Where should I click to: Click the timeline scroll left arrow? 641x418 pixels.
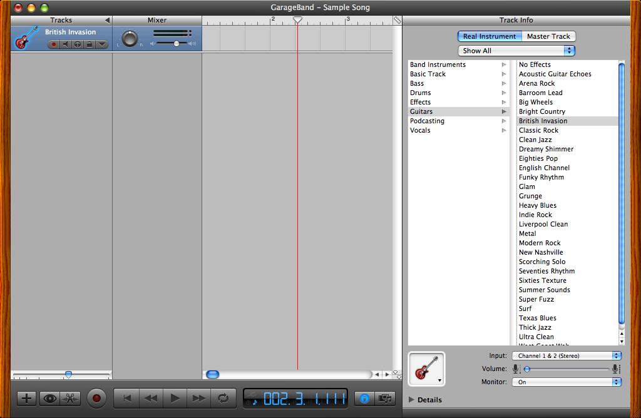click(377, 374)
